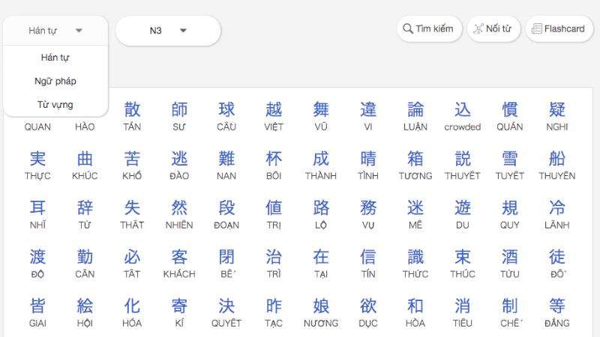The image size is (600, 337).
Task: Choose kanji 必 TẤT
Action: tap(132, 264)
